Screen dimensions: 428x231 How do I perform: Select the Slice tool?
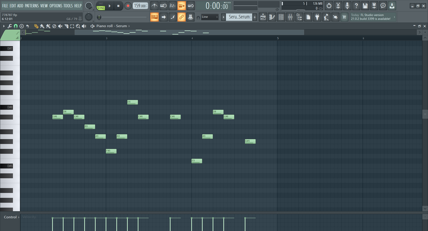click(66, 26)
